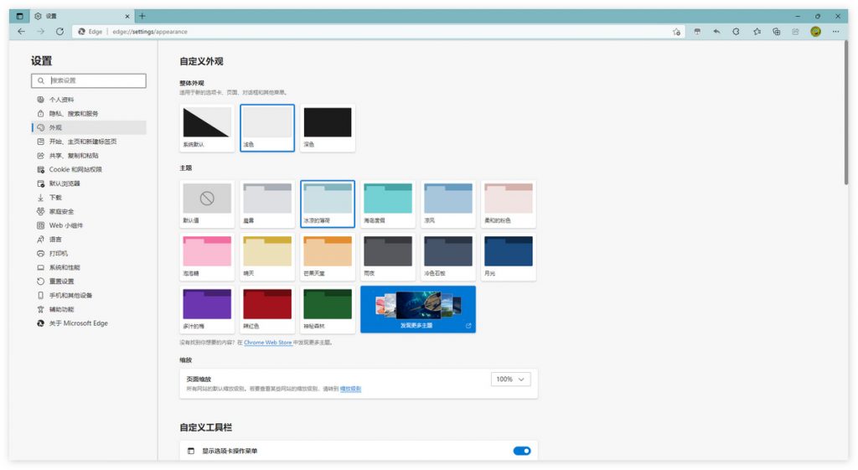Click the 搜索设置 search field

(89, 80)
